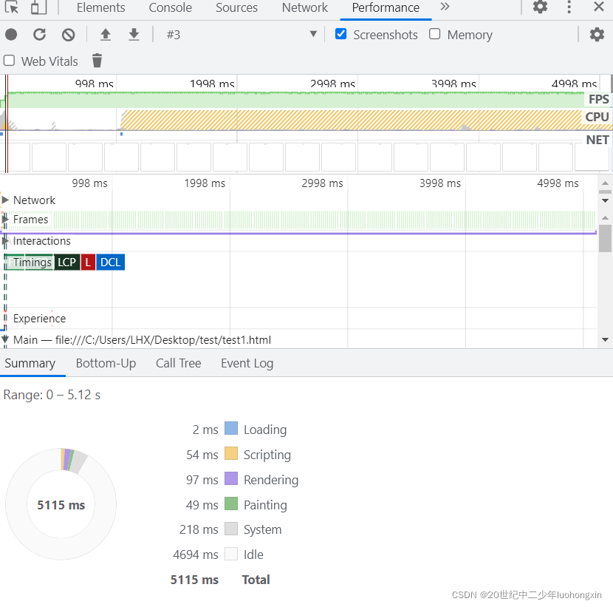Screen dimensions: 613x607
Task: Expand the Network track
Action: tap(5, 200)
